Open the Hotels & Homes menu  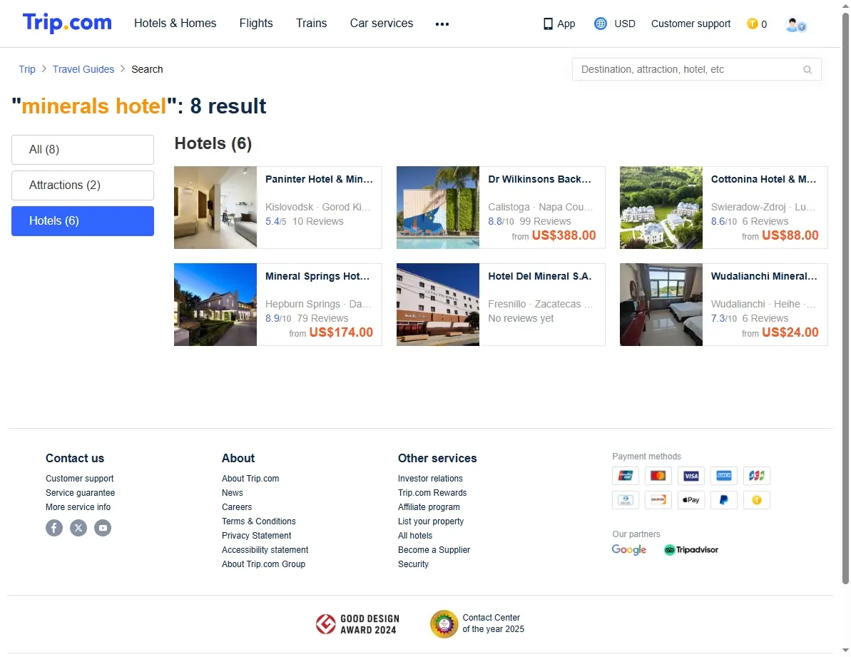pos(175,24)
